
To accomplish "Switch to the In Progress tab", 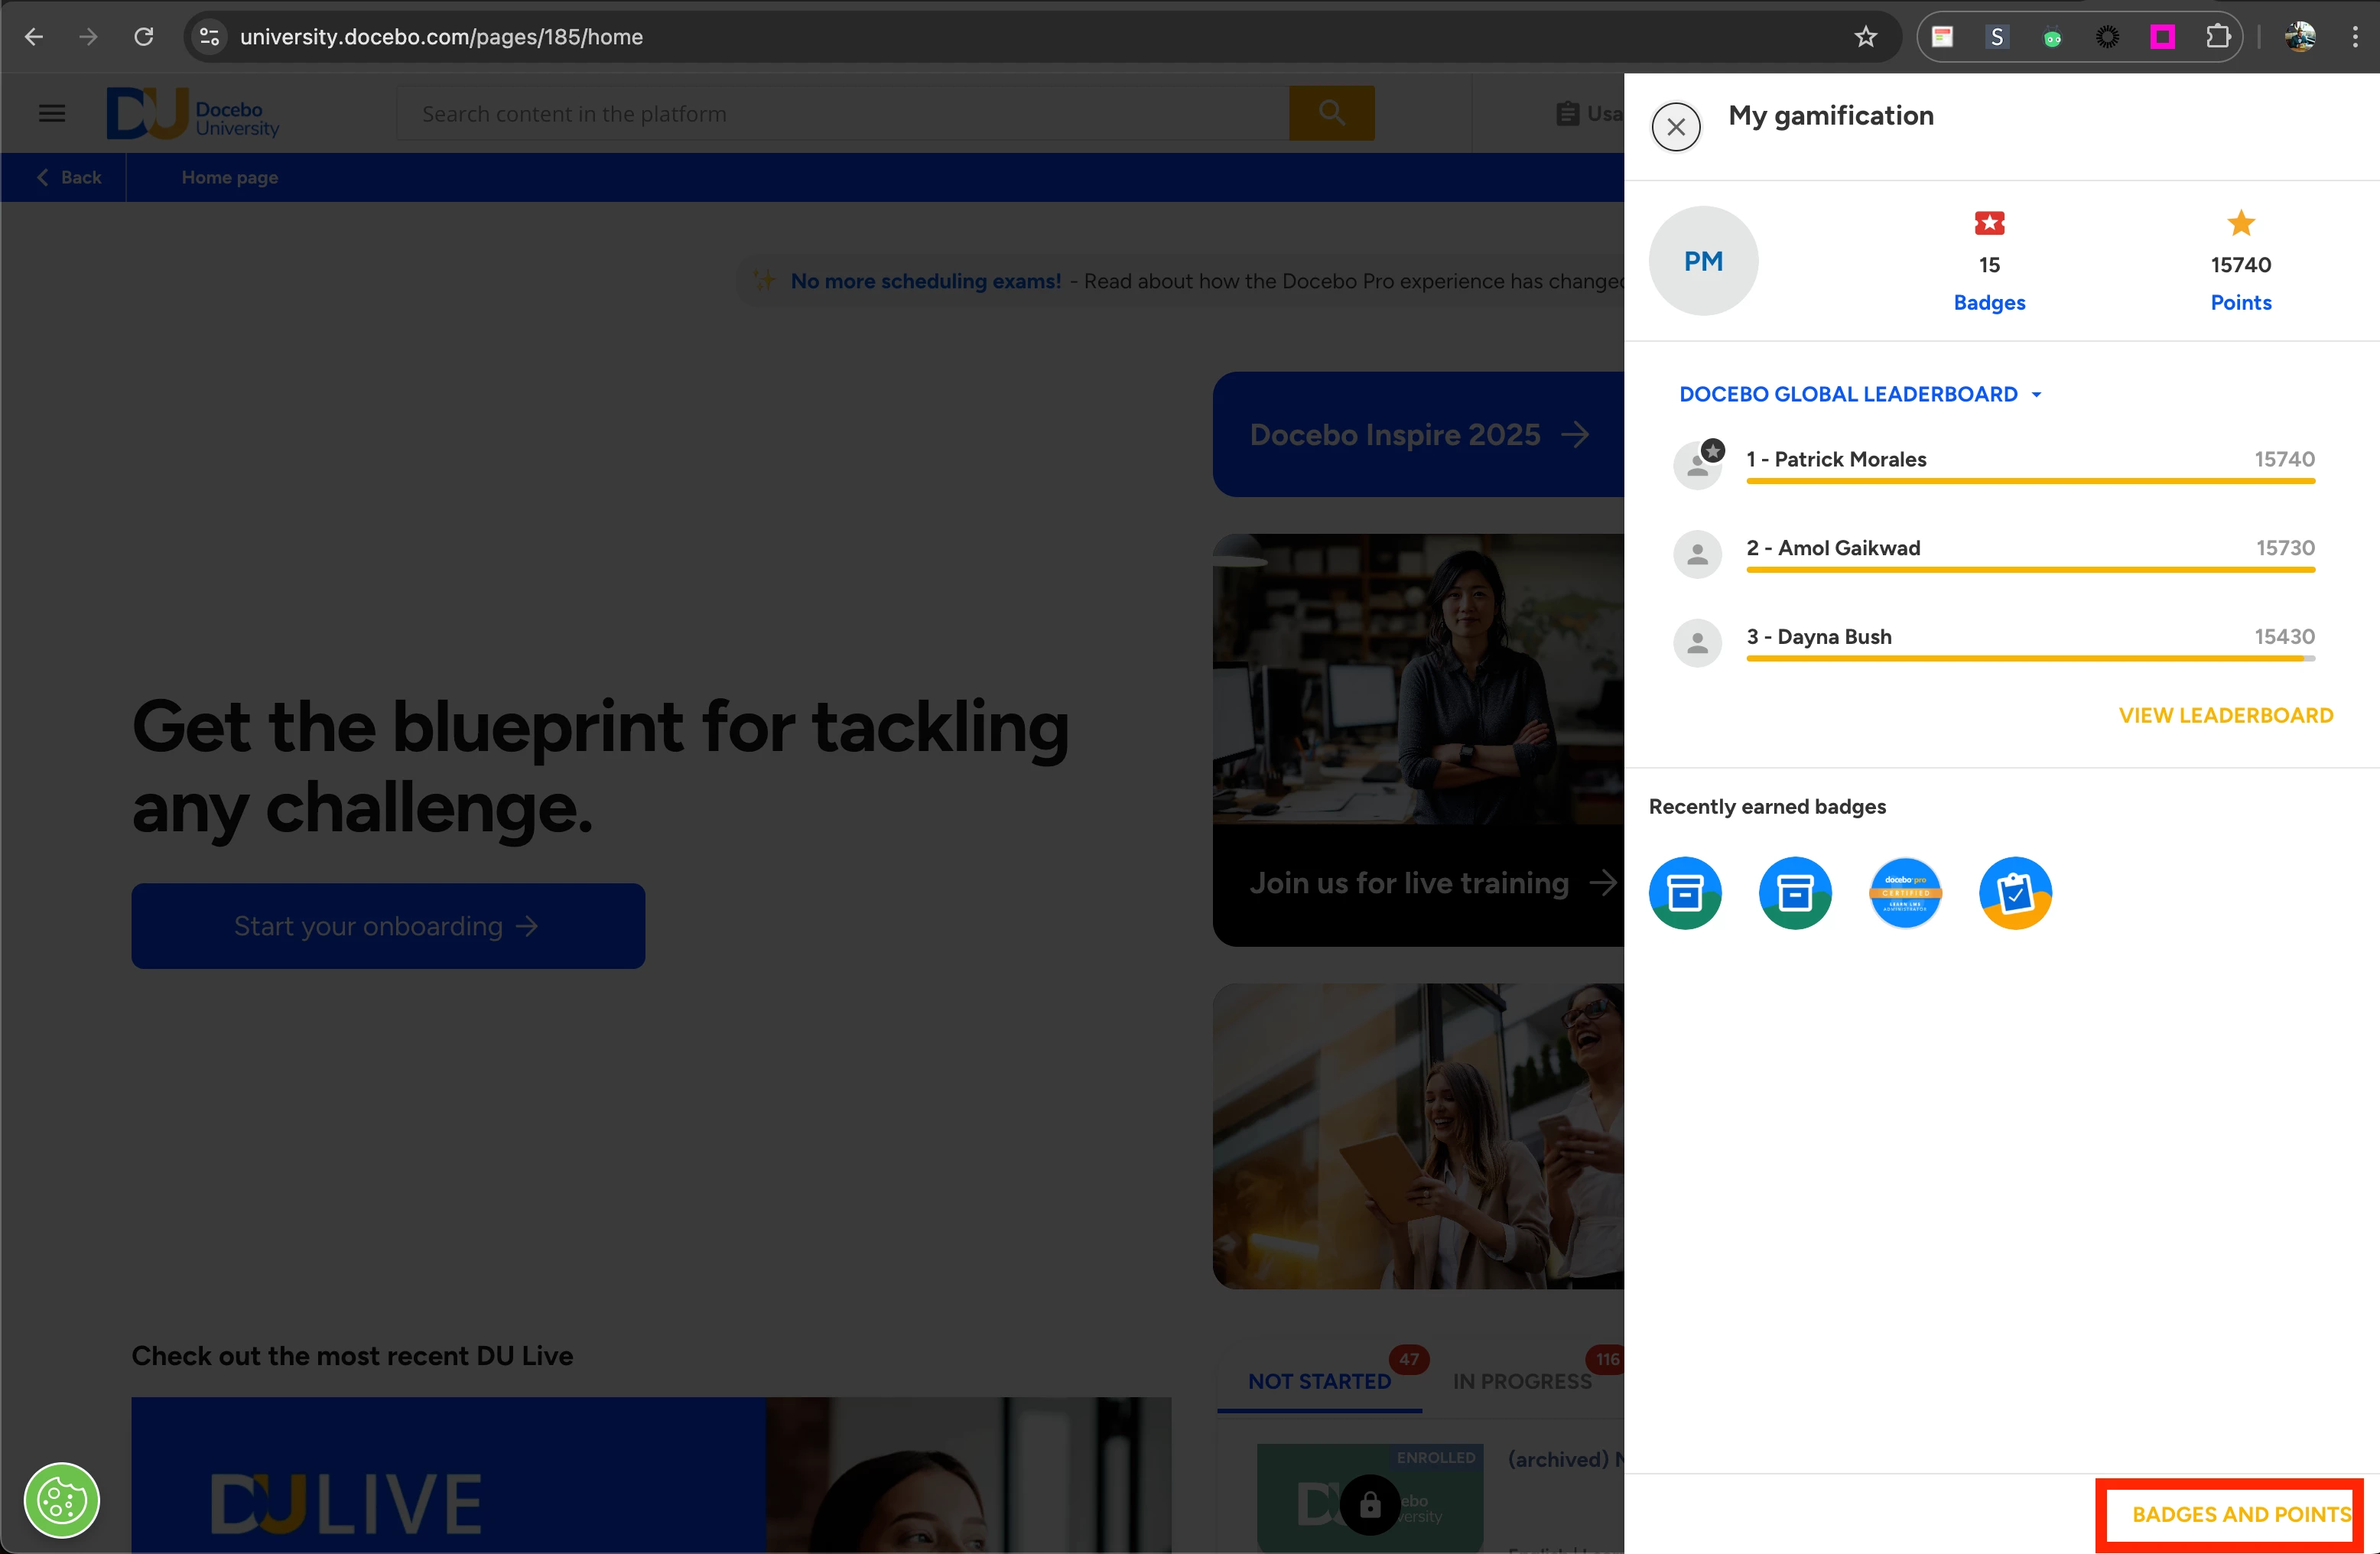I will (x=1521, y=1381).
